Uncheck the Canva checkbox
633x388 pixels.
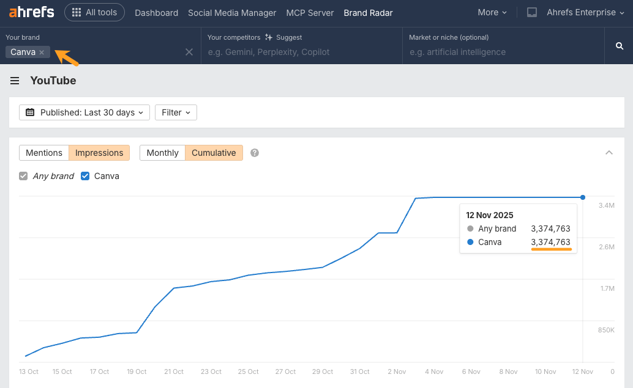pos(85,176)
